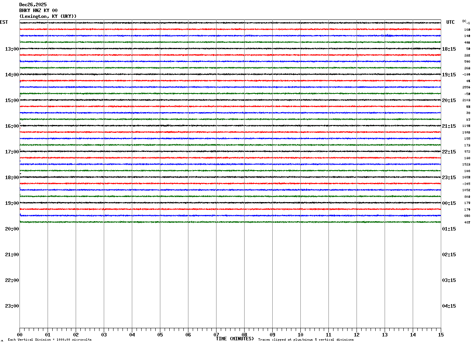
Task: Click the '19:00' EST time label
Action: [12, 203]
